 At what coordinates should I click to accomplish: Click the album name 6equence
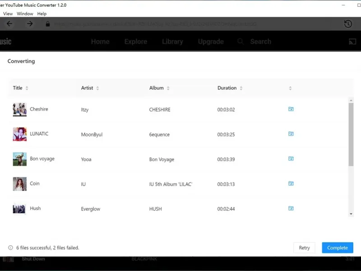click(159, 135)
